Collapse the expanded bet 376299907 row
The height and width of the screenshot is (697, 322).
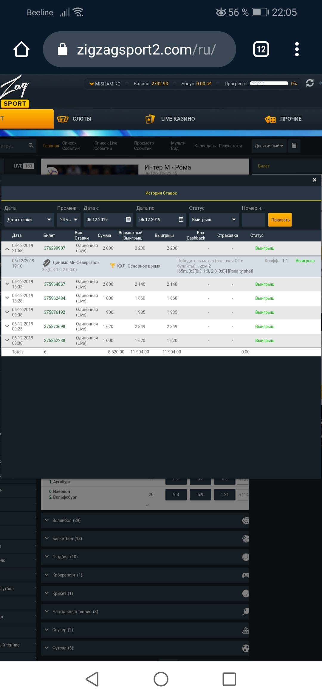pyautogui.click(x=7, y=248)
